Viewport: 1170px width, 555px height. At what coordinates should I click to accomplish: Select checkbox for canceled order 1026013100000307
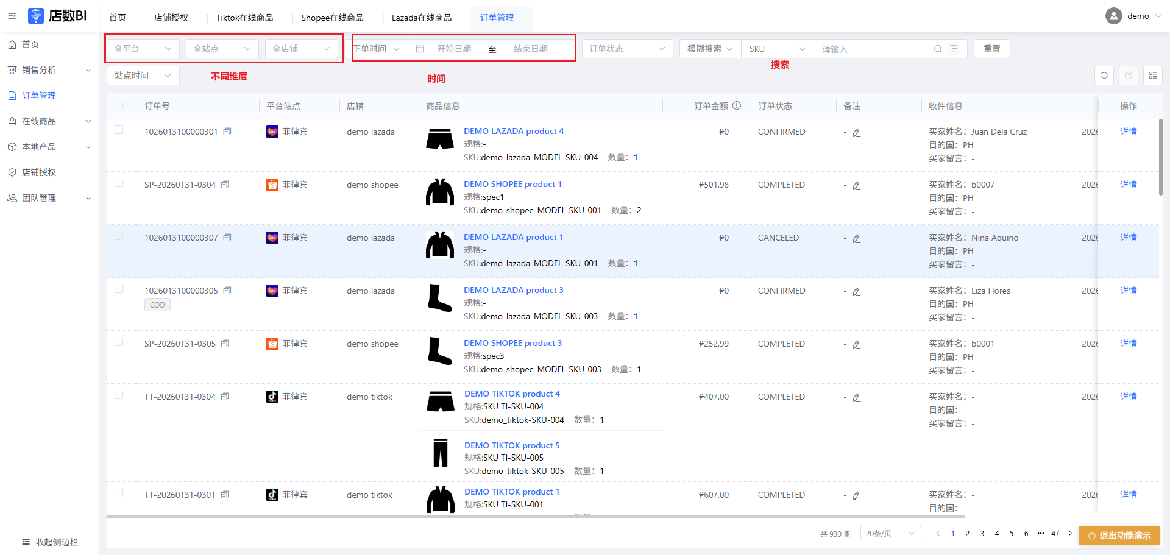[x=119, y=236]
